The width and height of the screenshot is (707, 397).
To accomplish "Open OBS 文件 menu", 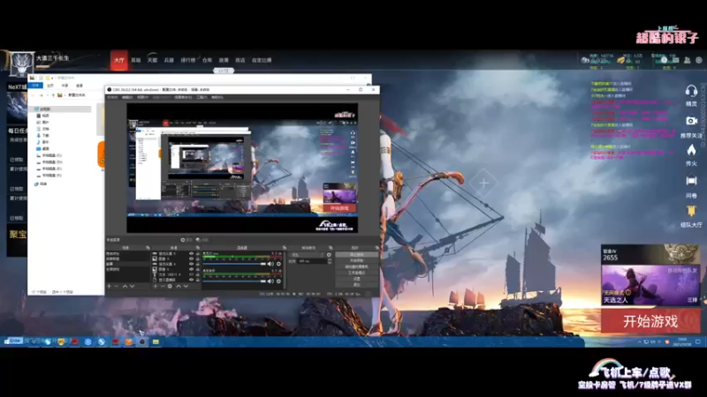I will (112, 97).
